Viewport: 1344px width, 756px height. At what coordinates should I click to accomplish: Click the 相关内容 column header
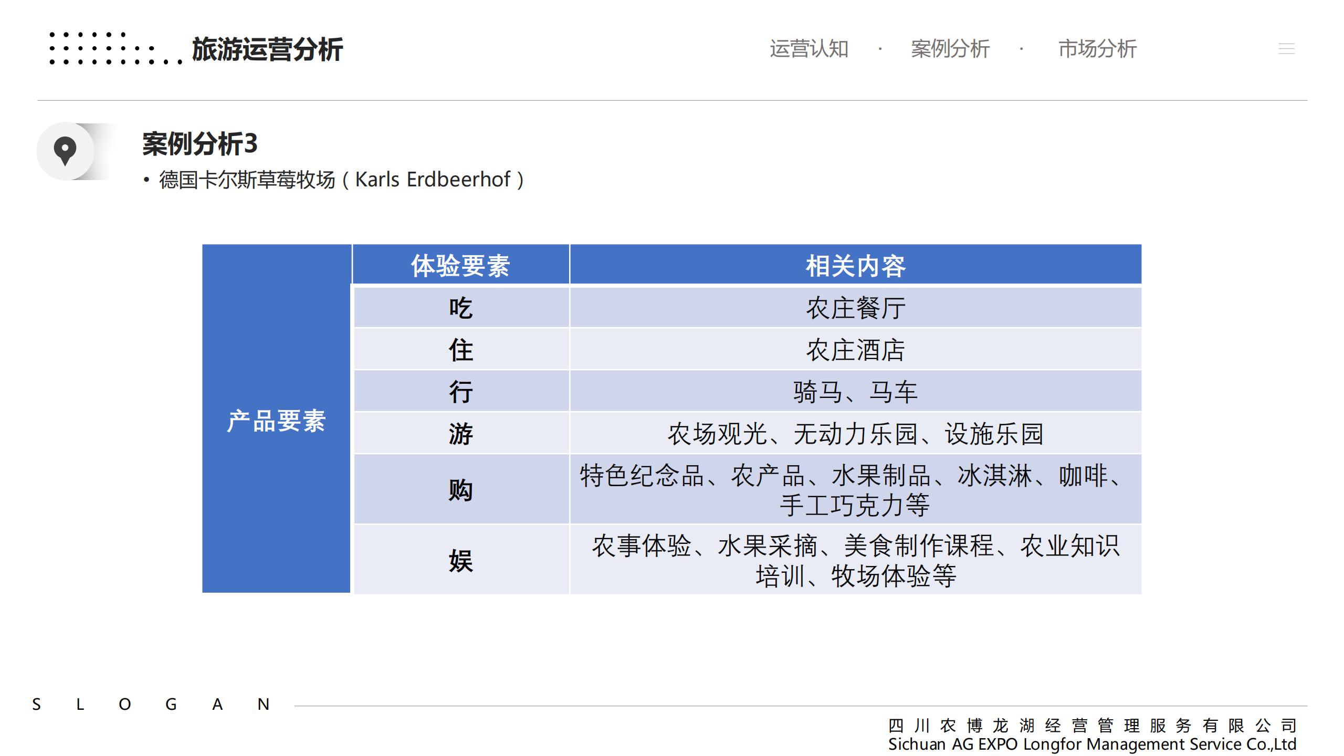(x=855, y=266)
